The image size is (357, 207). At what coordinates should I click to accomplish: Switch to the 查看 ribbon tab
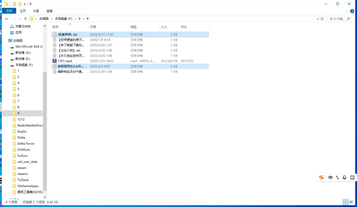point(49,11)
